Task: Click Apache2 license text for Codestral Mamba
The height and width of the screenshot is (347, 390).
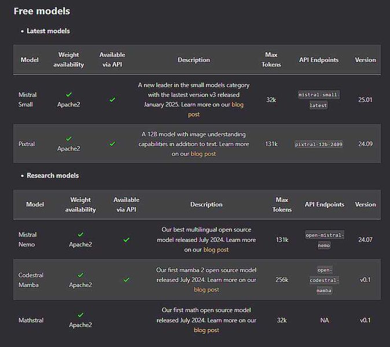Action: pos(80,285)
